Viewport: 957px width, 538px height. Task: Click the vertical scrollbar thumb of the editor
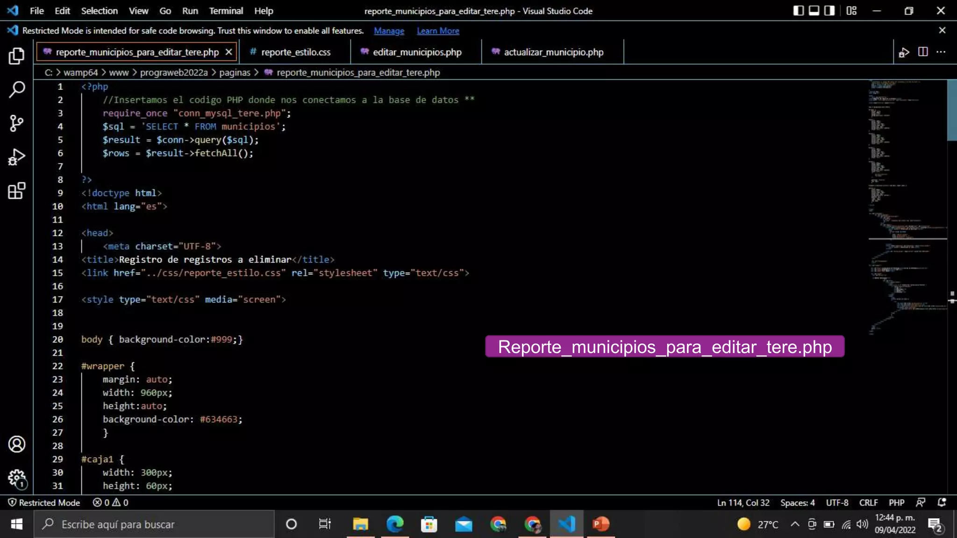tap(951, 110)
